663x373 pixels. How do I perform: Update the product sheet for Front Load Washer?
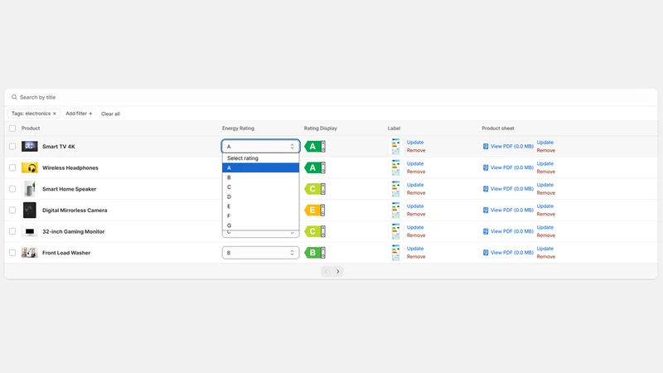(545, 249)
